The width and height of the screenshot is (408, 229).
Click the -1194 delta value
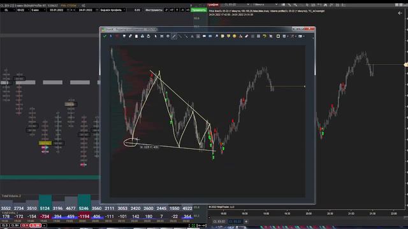[x=84, y=216]
